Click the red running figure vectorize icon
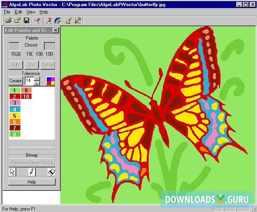The width and height of the screenshot is (257, 212). 48,21
